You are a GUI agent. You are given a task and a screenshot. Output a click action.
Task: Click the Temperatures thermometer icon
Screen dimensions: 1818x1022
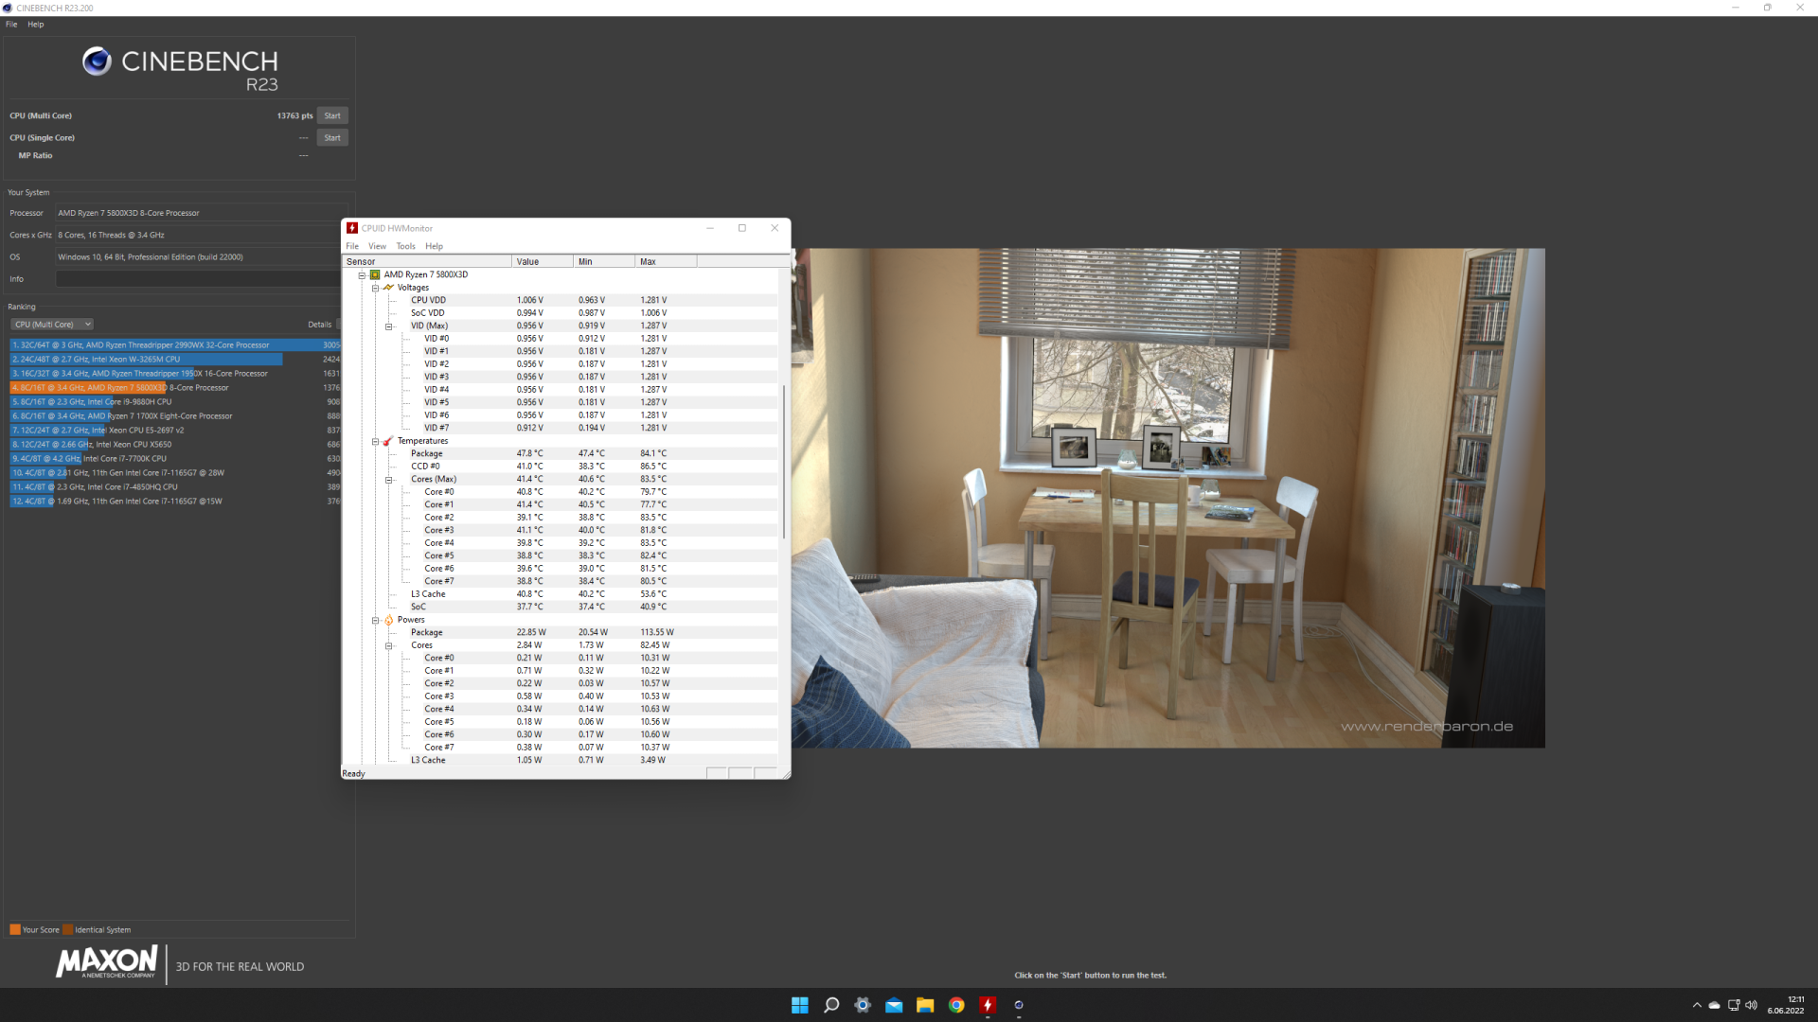click(x=388, y=441)
